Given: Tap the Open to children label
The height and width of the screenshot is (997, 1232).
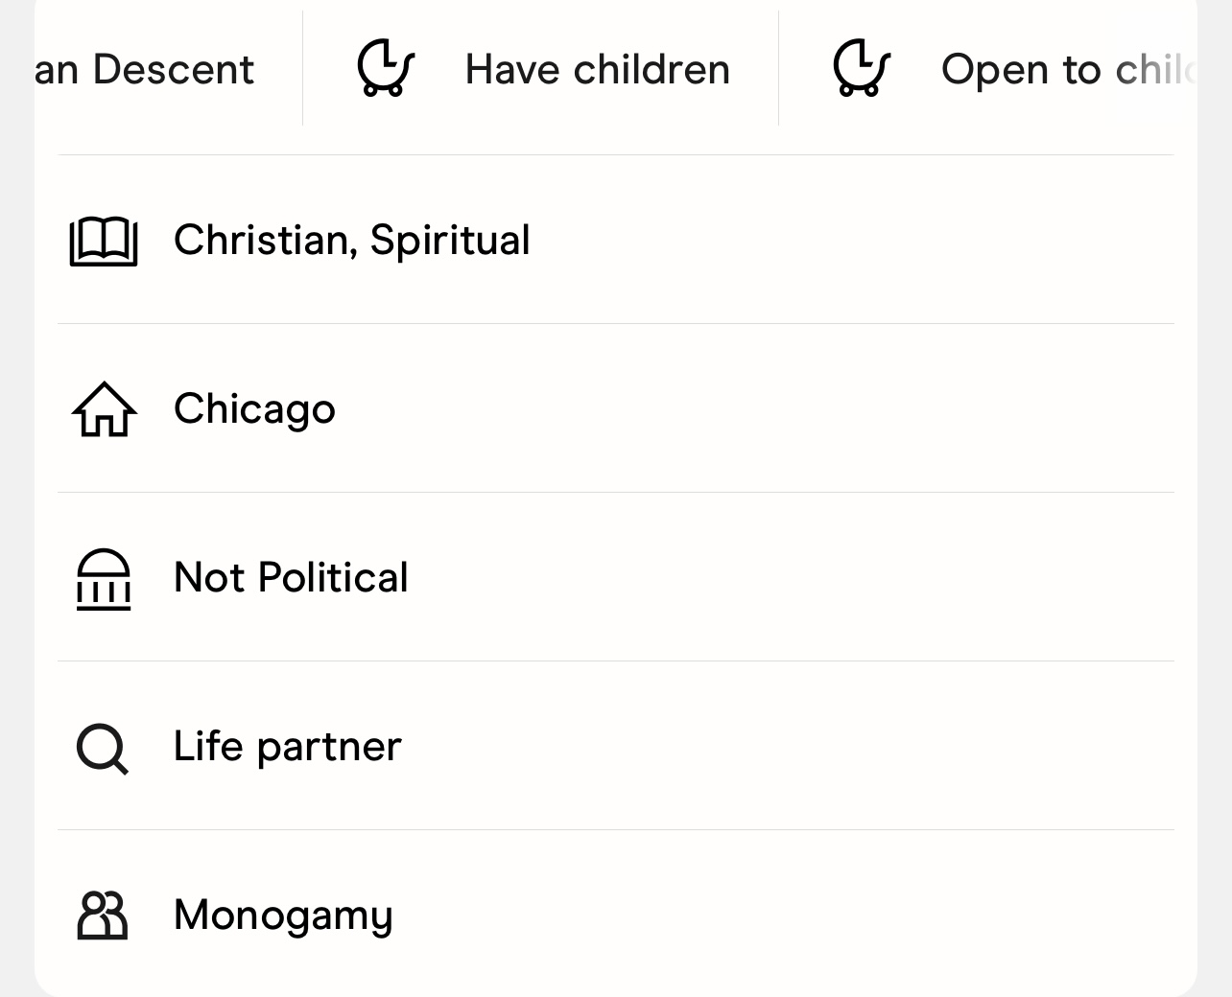Looking at the screenshot, I should (1067, 69).
